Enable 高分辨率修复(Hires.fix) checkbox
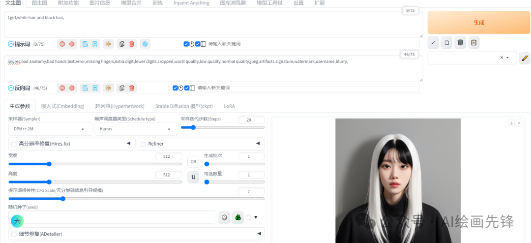The height and width of the screenshot is (243, 531). pos(14,145)
